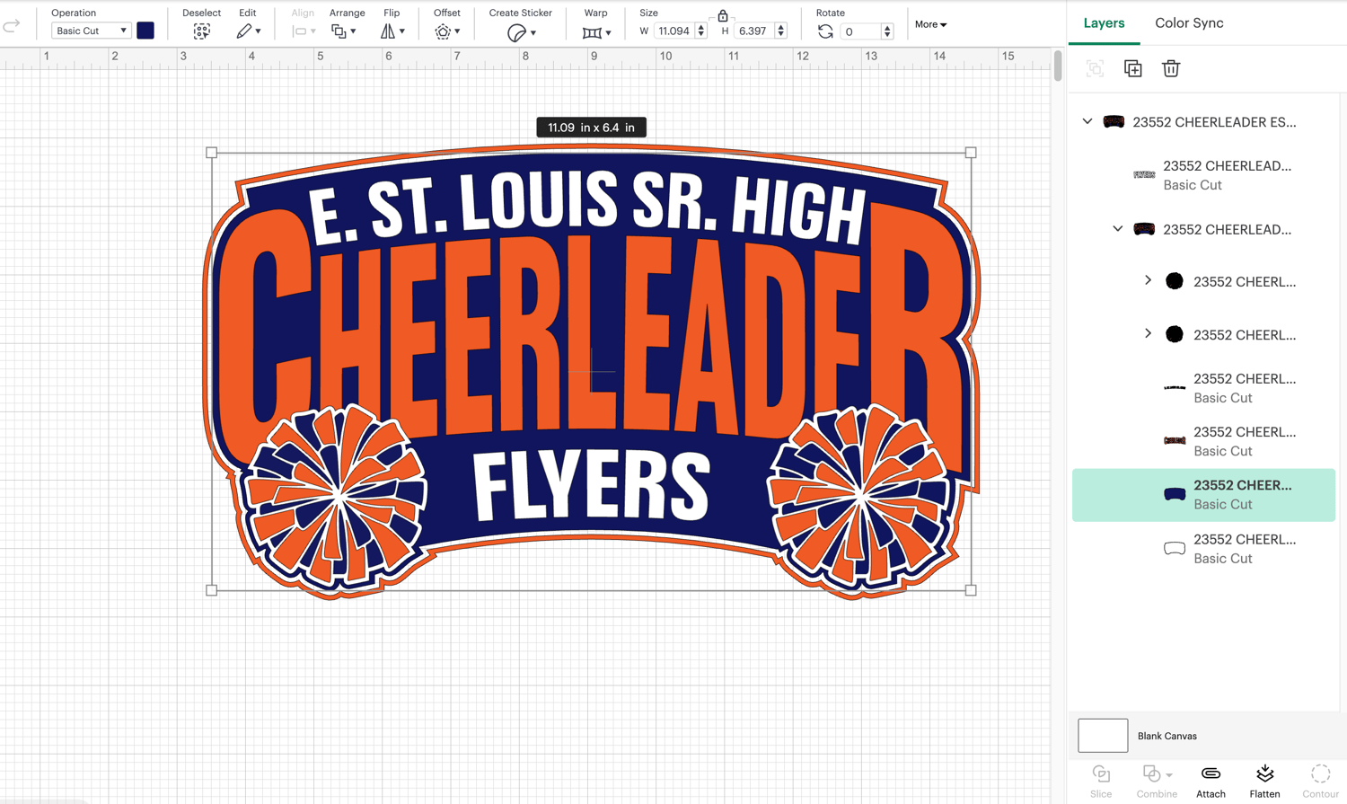This screenshot has height=804, width=1347.
Task: Click the Rotate field stepper arrows
Action: tap(887, 31)
